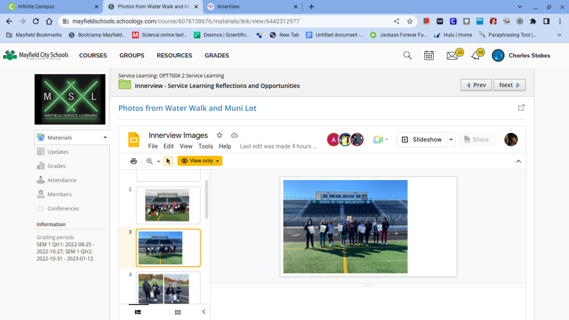Click the print icon in Slides toolbar
This screenshot has width=569, height=320.
coord(133,161)
